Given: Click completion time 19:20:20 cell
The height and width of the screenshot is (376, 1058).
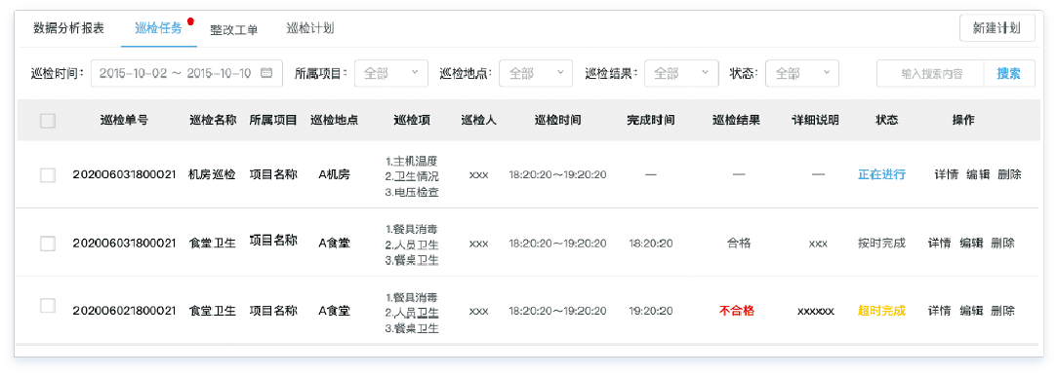Looking at the screenshot, I should click(x=650, y=311).
